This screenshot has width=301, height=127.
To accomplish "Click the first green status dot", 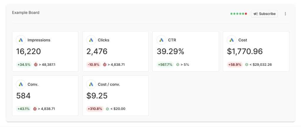I will pos(231,14).
